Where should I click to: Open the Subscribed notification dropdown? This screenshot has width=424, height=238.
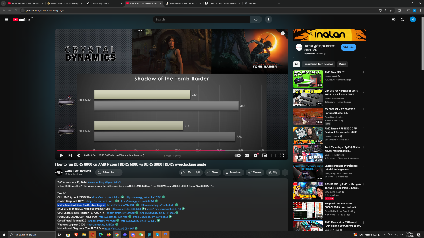click(x=109, y=172)
